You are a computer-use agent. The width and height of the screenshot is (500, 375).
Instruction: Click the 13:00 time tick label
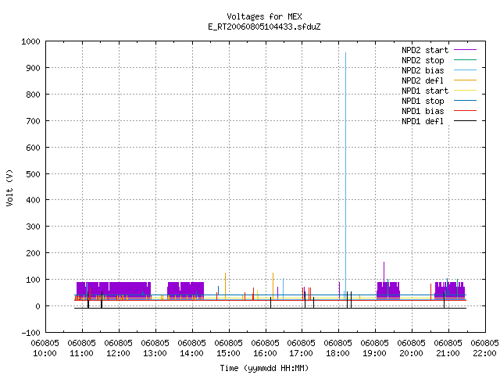coord(155,353)
